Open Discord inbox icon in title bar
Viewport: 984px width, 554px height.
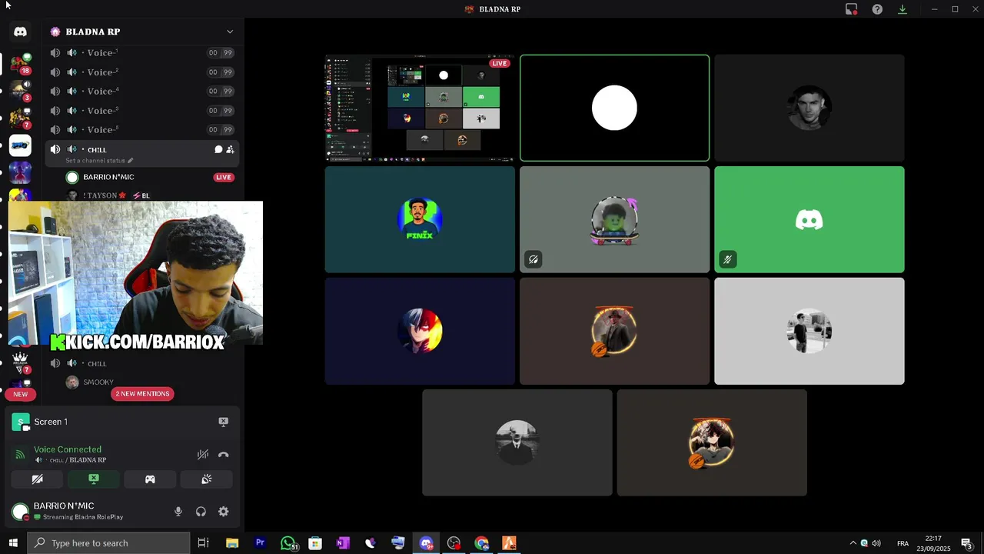point(851,9)
